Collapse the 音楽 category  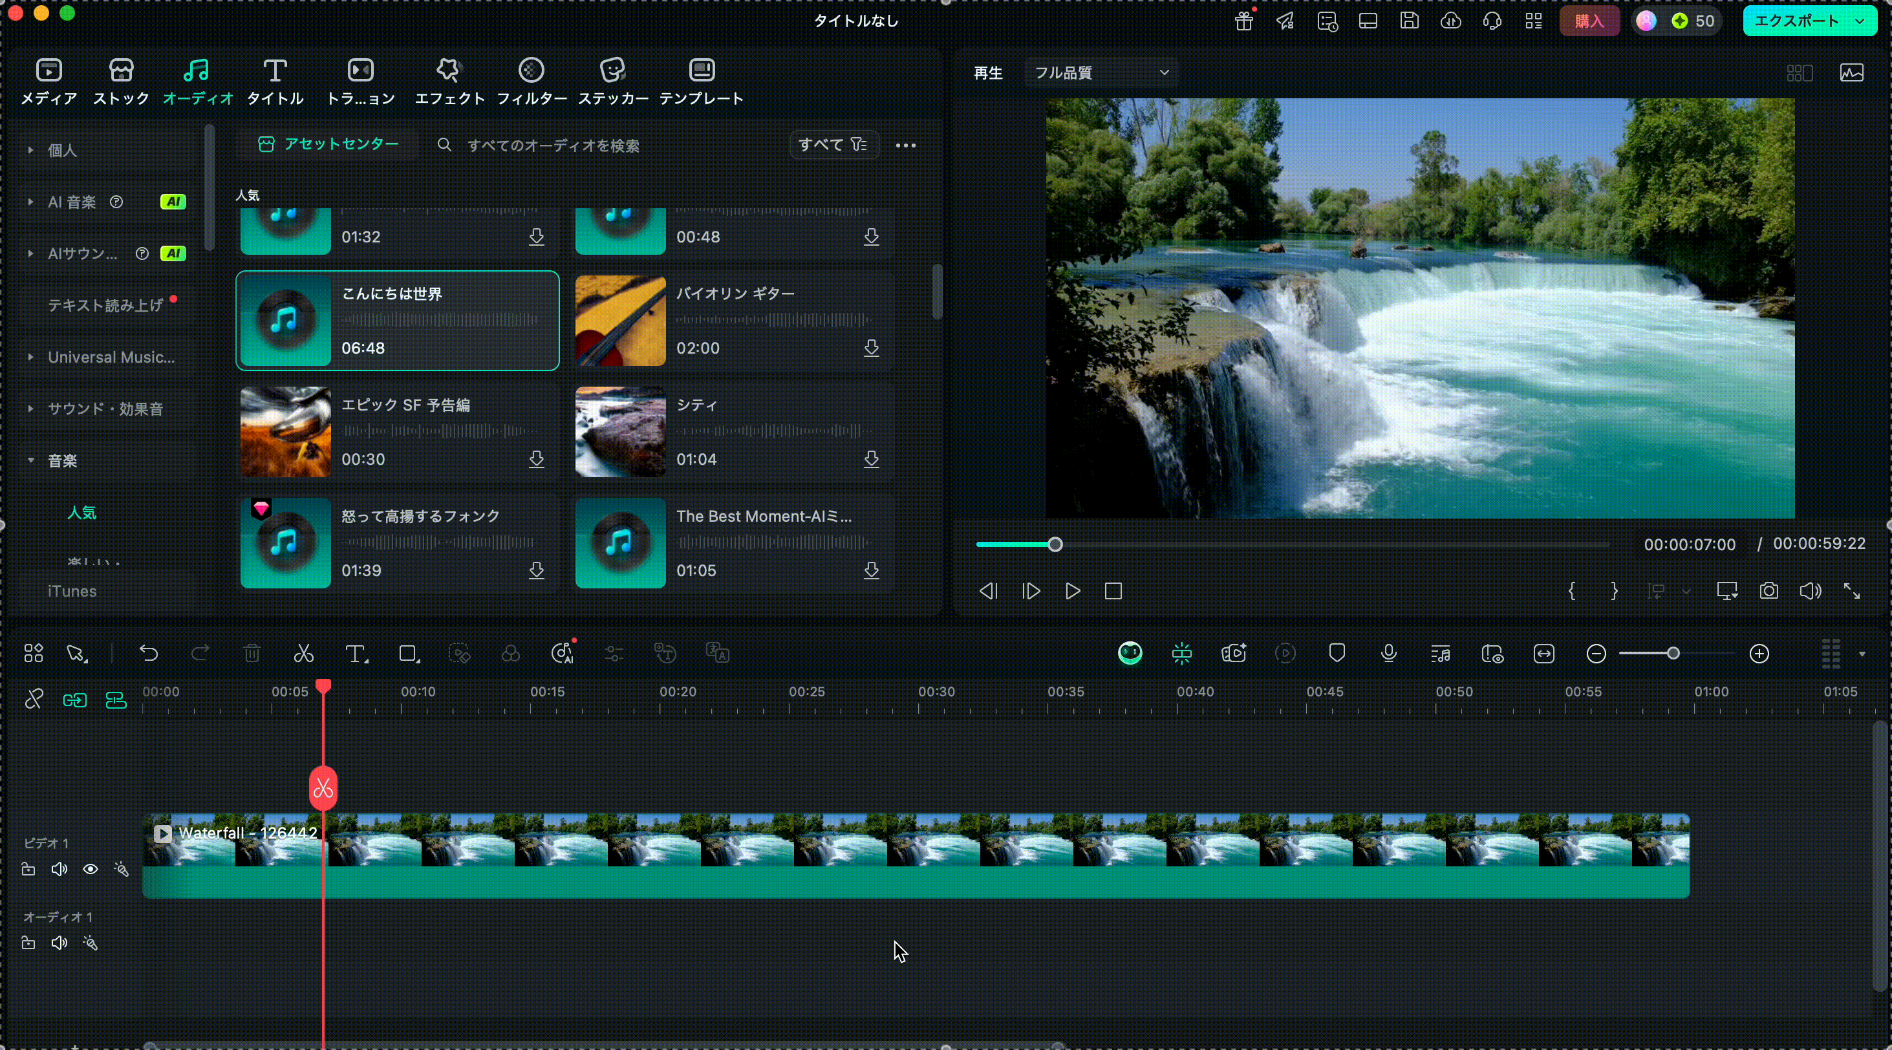(x=31, y=460)
